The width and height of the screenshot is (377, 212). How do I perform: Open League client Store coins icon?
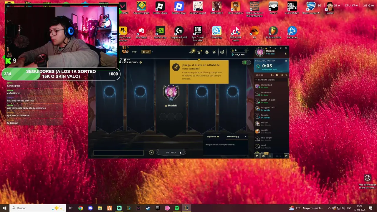point(222,52)
